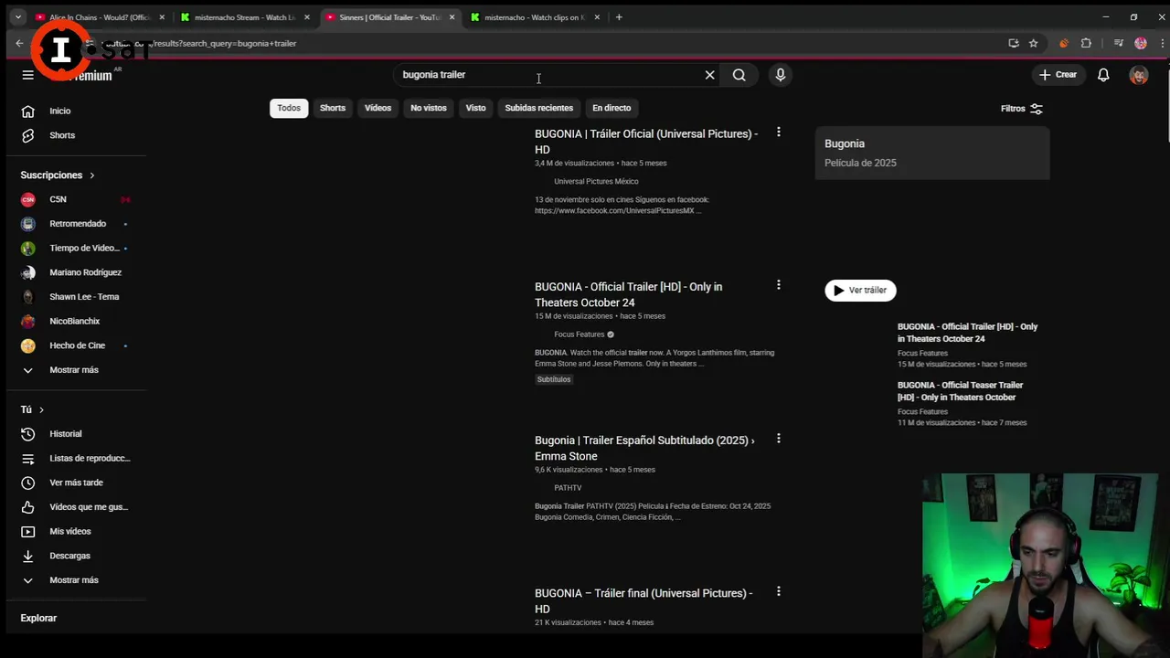This screenshot has width=1170, height=658.
Task: Open the Tú section header
Action: (32, 409)
